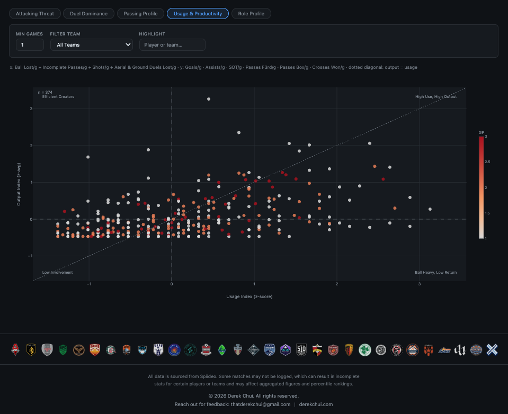
Task: Select the Passing Profile tab
Action: 140,14
